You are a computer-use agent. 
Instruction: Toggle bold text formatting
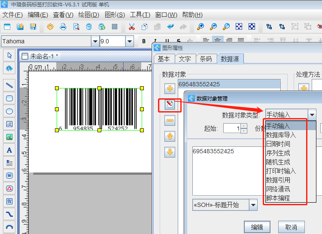[144, 42]
